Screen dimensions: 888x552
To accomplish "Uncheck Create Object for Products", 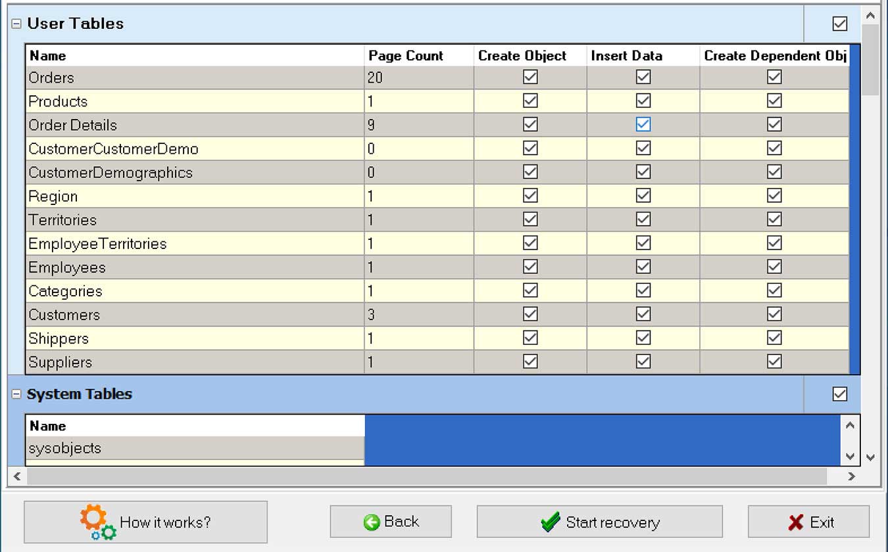I will [x=529, y=101].
